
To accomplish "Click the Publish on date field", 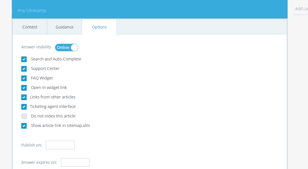I will [x=60, y=145].
